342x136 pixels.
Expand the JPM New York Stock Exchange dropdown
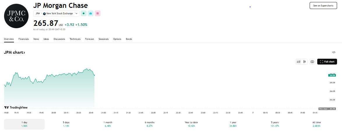(56, 13)
